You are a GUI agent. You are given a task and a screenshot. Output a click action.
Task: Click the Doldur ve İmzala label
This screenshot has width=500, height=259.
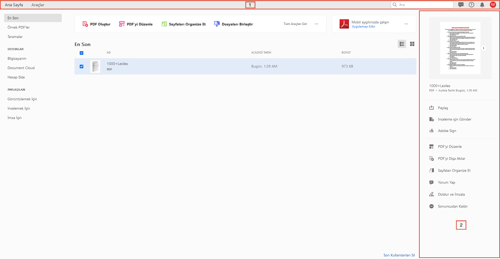pos(451,194)
